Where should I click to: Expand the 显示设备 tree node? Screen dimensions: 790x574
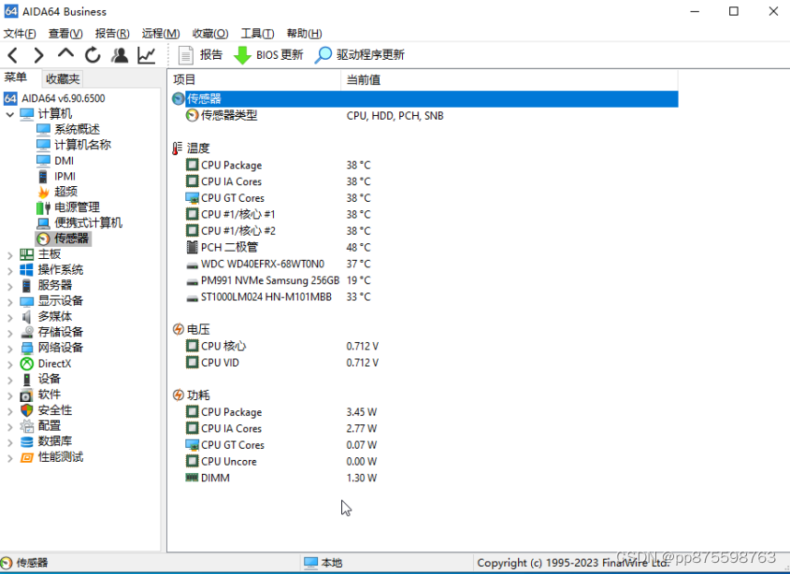[x=9, y=302]
